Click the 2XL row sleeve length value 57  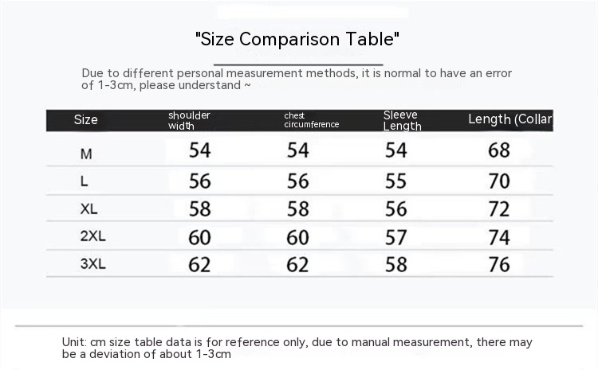[x=396, y=237]
